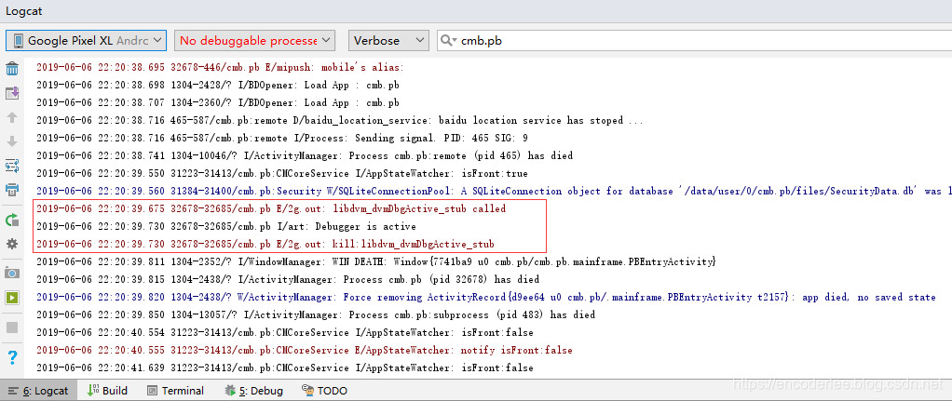Take a screenshot with camera icon
952x401 pixels.
click(x=11, y=273)
